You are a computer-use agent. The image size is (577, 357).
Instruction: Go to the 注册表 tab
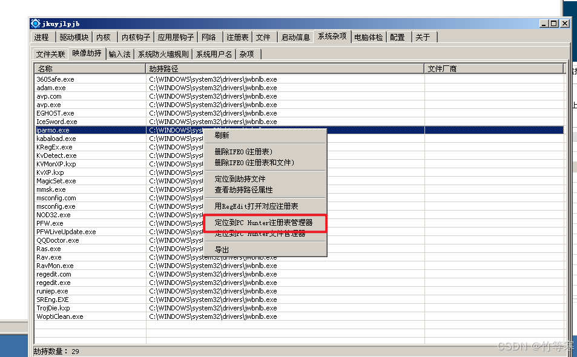(237, 38)
